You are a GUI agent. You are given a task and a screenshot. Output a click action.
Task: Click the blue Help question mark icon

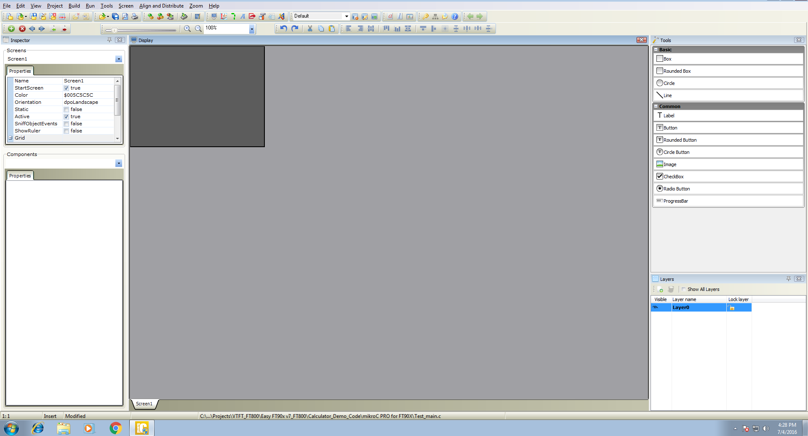455,16
